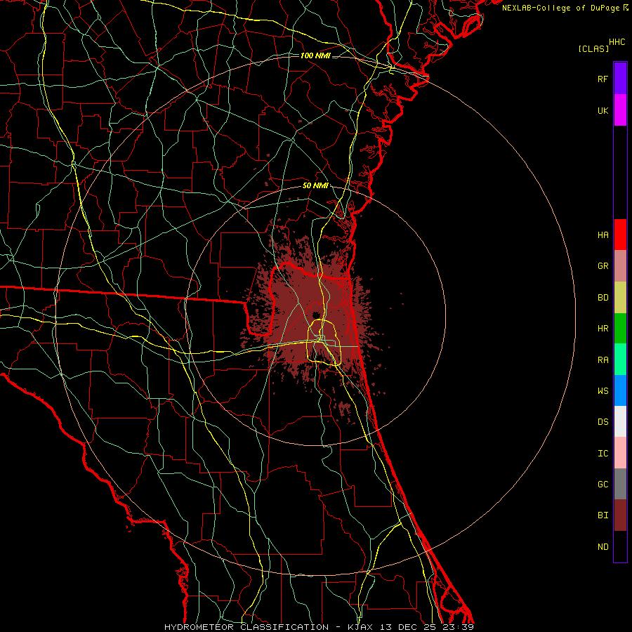Screen dimensions: 632x632
Task: Select the BD legend label
Action: (x=603, y=298)
